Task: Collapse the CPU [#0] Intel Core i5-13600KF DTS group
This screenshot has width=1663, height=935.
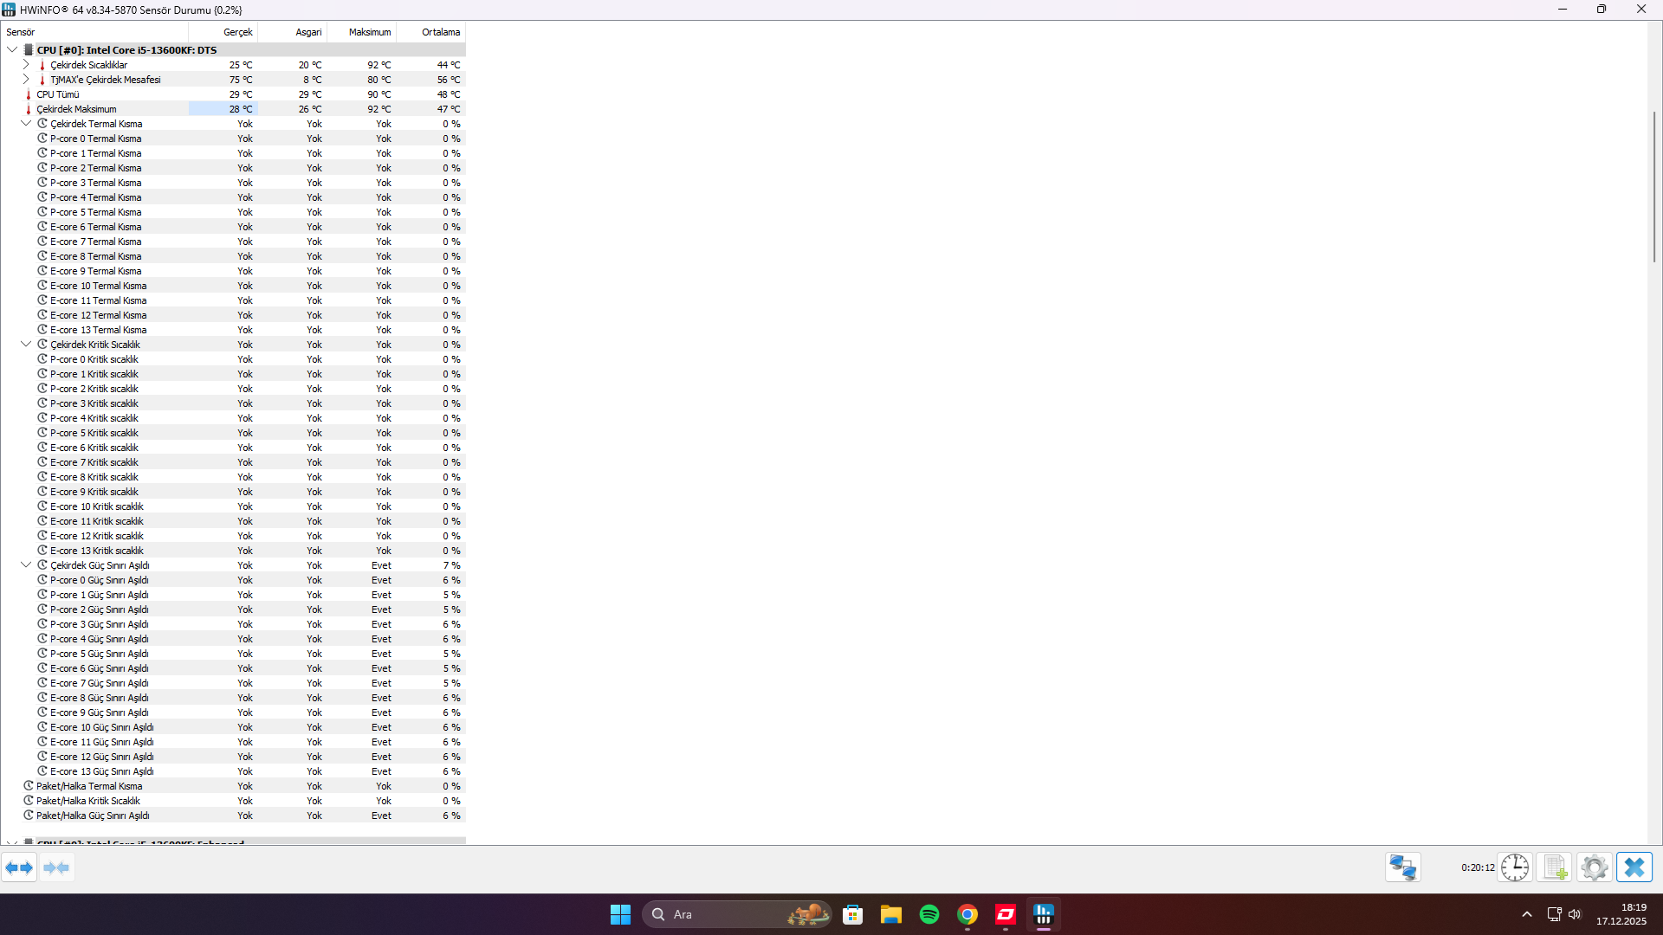Action: (12, 50)
